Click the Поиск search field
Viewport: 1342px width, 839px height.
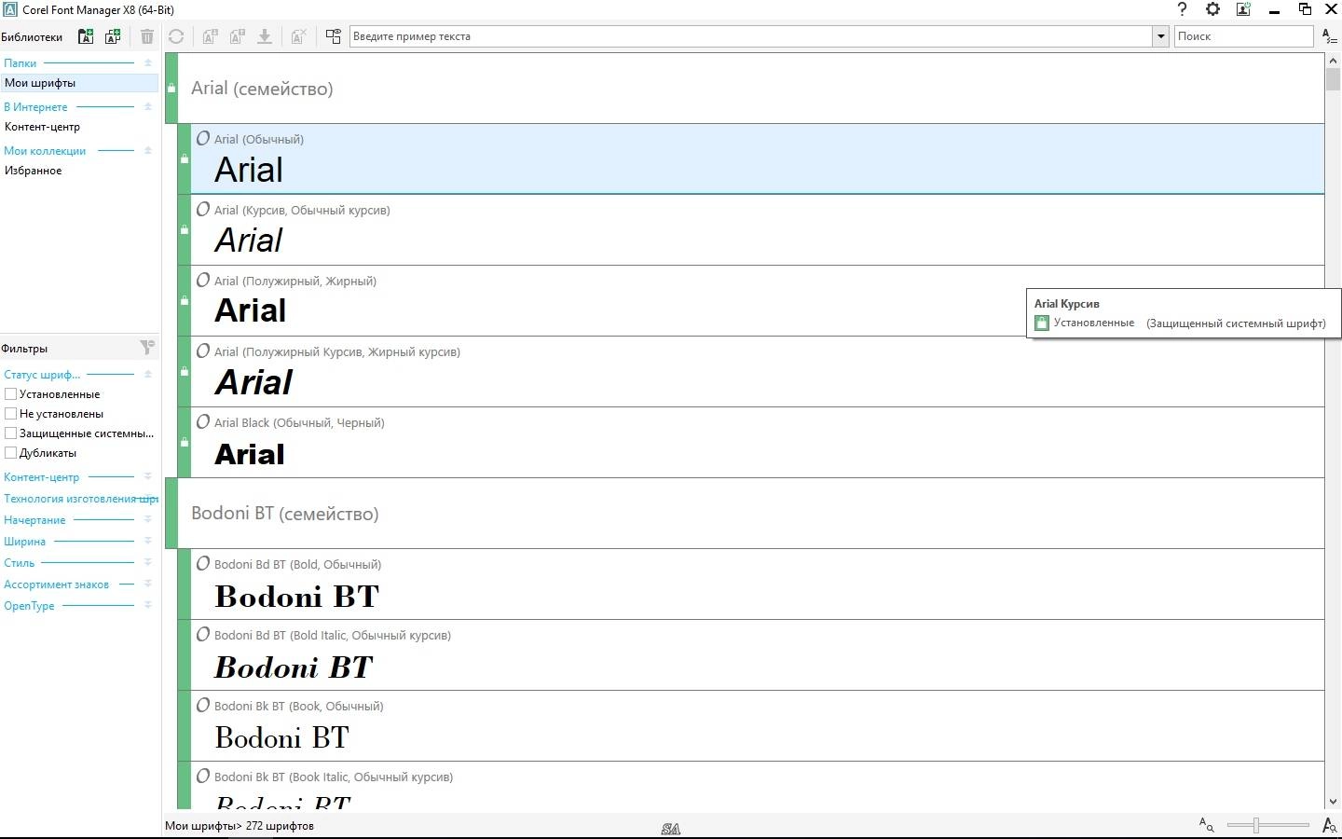point(1243,36)
